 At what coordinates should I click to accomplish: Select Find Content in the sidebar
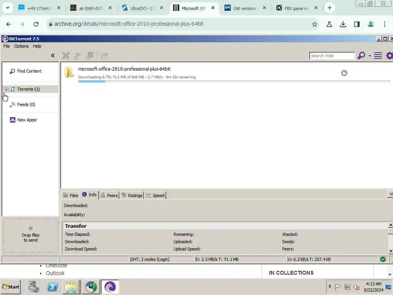click(x=29, y=71)
